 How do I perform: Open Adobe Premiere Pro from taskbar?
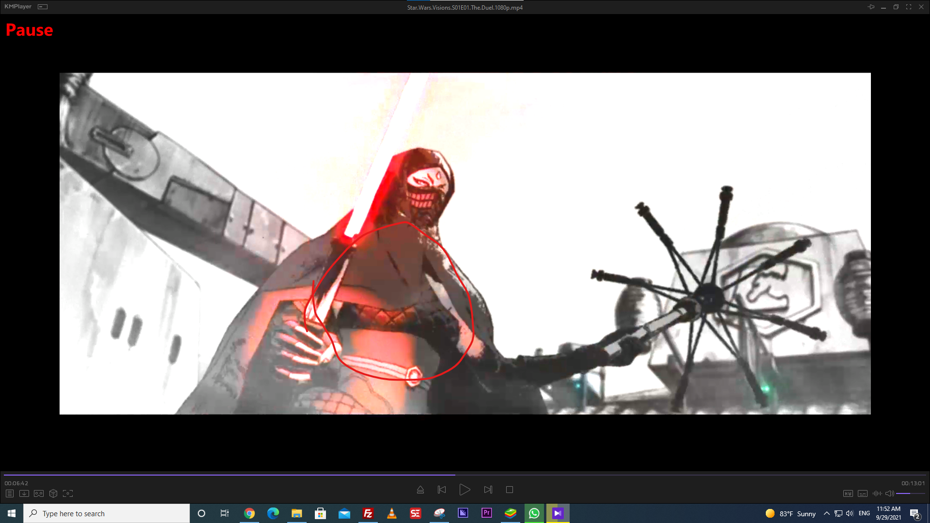pyautogui.click(x=486, y=513)
